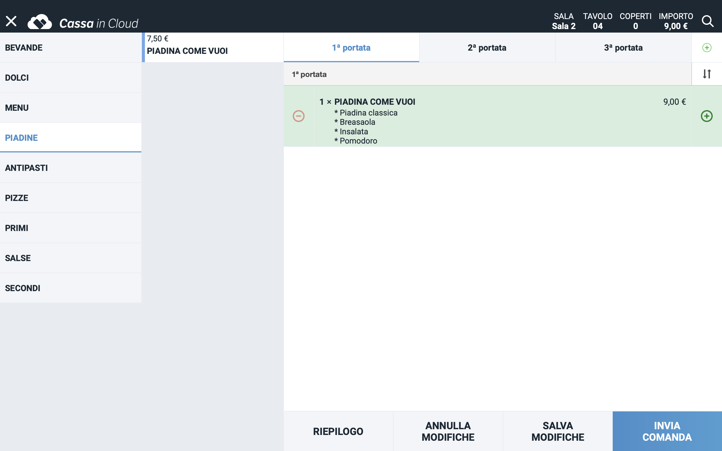Close the order screen with X icon

pyautogui.click(x=11, y=21)
